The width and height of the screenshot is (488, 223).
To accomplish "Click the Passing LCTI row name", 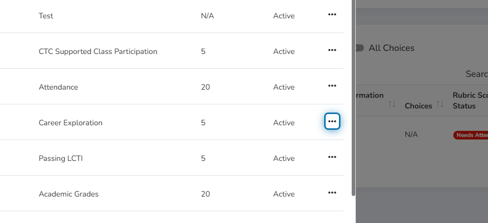I will (61, 158).
